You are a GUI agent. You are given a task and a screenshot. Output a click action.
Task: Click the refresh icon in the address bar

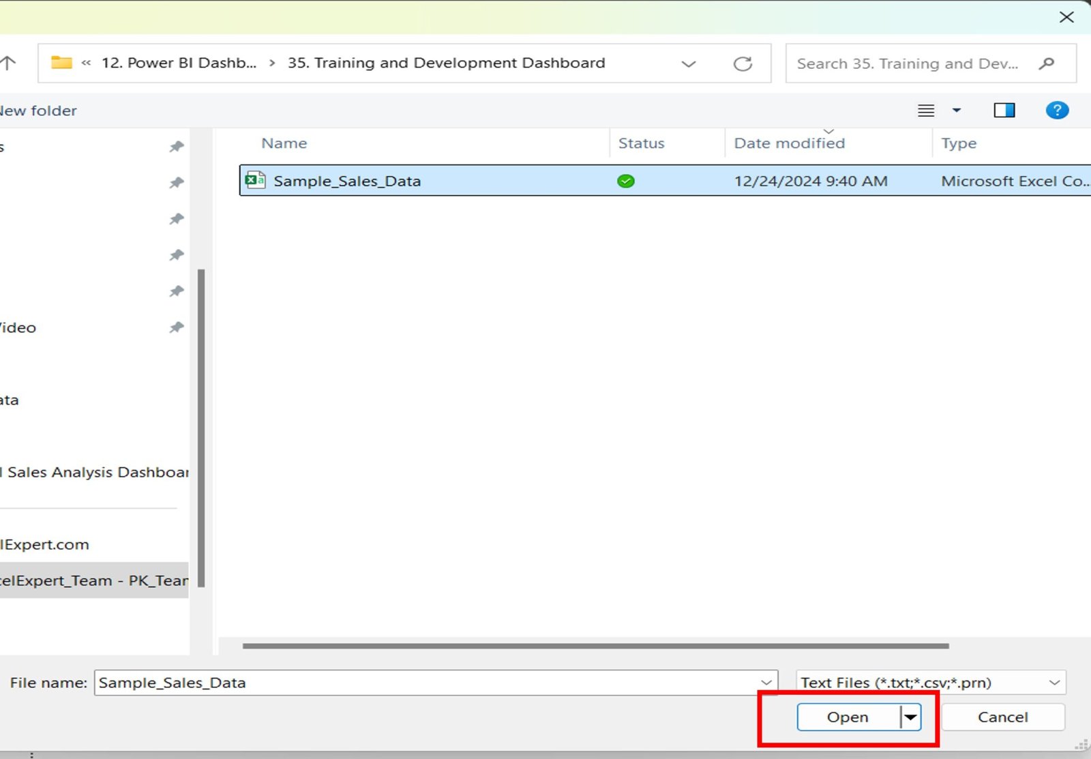[743, 63]
